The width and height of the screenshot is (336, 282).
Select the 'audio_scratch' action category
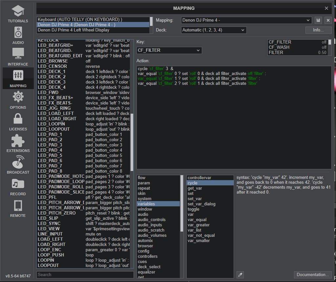(158, 230)
